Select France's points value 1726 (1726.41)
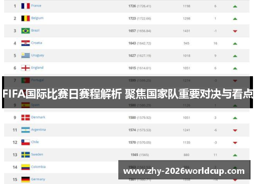 click(x=140, y=6)
